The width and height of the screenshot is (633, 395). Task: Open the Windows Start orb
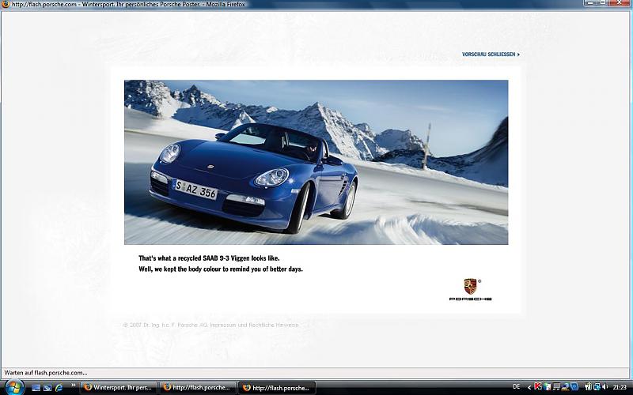14,387
